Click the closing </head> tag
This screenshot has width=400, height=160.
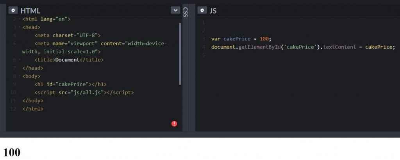pos(33,68)
